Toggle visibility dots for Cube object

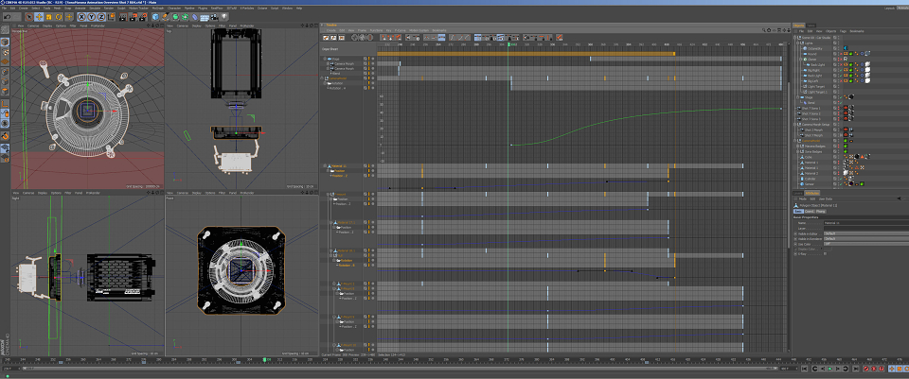click(x=838, y=157)
